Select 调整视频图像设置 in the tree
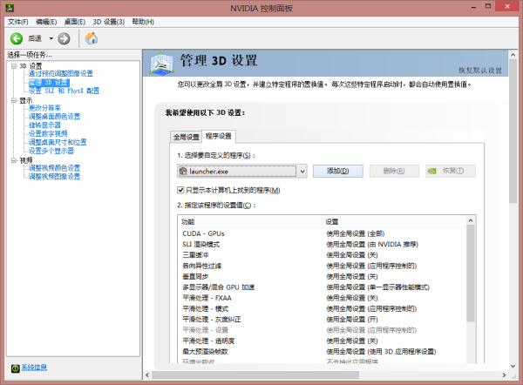 click(54, 177)
